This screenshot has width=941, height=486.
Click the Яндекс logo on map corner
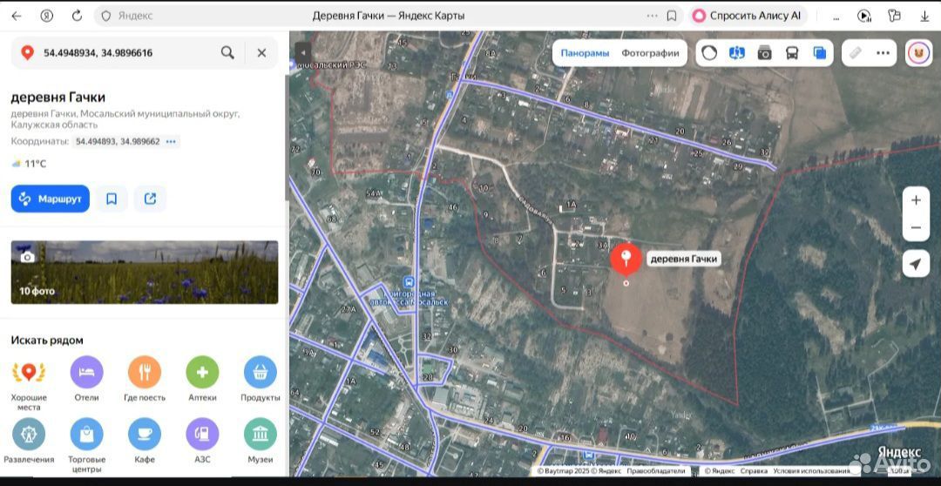tap(899, 452)
